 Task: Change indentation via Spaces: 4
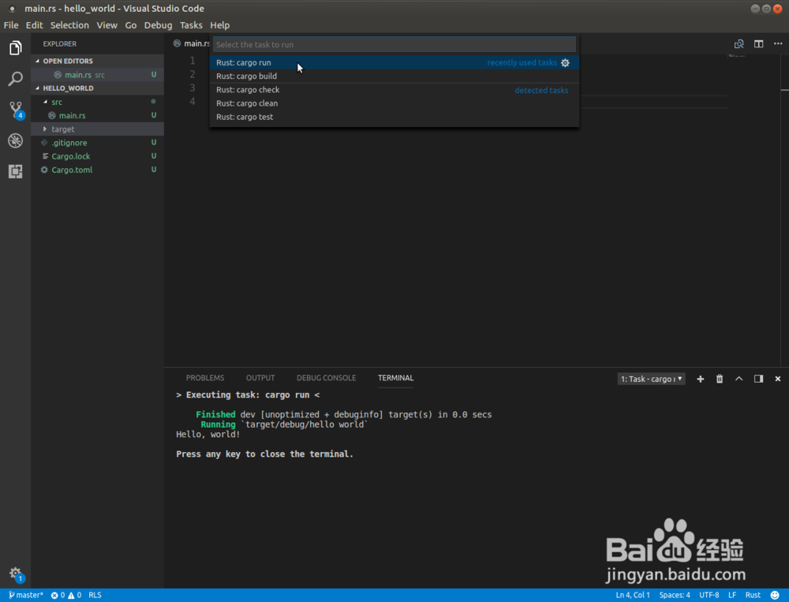pos(675,595)
